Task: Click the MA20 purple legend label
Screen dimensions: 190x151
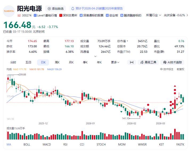Action: click(54, 69)
